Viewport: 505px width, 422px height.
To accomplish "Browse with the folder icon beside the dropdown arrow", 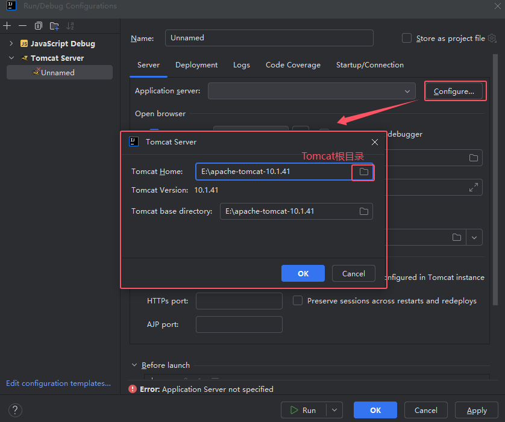I will [457, 237].
